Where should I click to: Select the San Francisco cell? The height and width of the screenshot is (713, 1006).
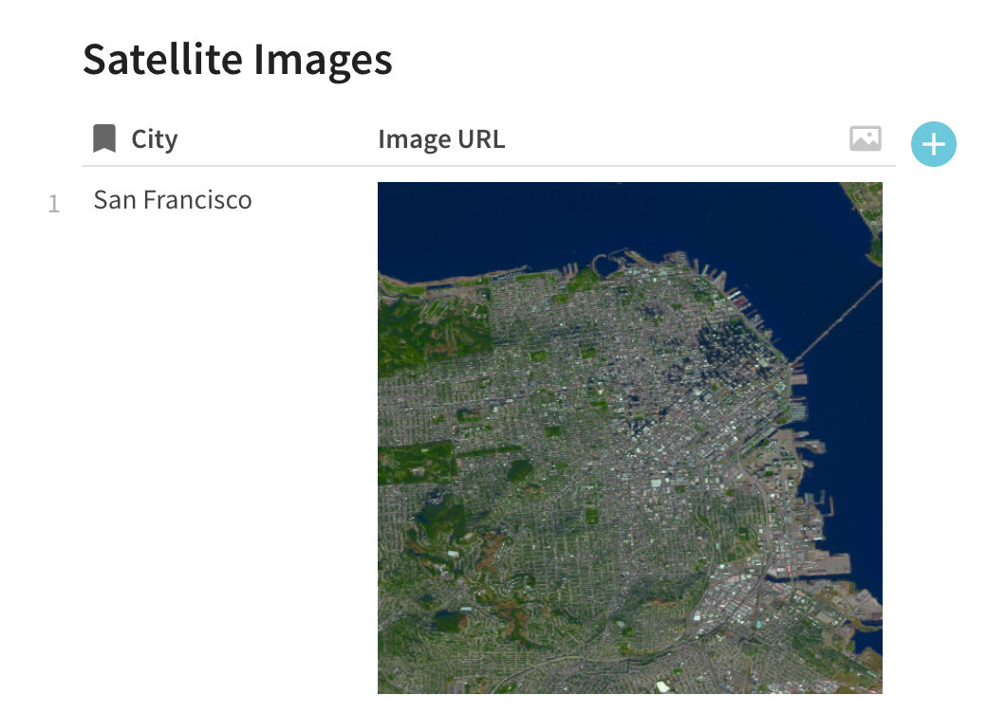(173, 200)
